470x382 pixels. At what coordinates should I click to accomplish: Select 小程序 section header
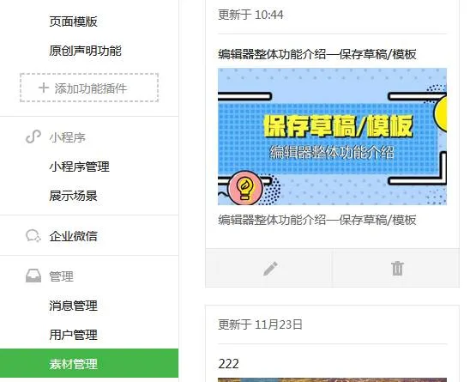(68, 137)
